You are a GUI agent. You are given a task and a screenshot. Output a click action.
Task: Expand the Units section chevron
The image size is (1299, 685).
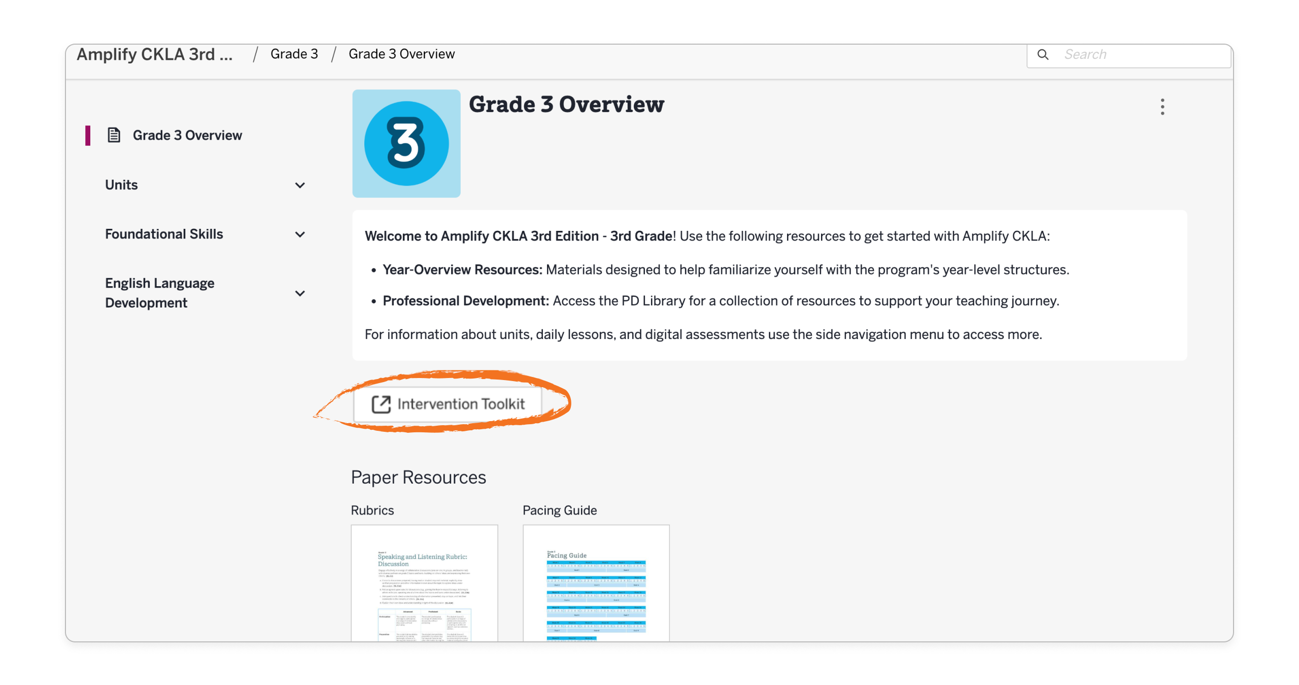pyautogui.click(x=300, y=185)
